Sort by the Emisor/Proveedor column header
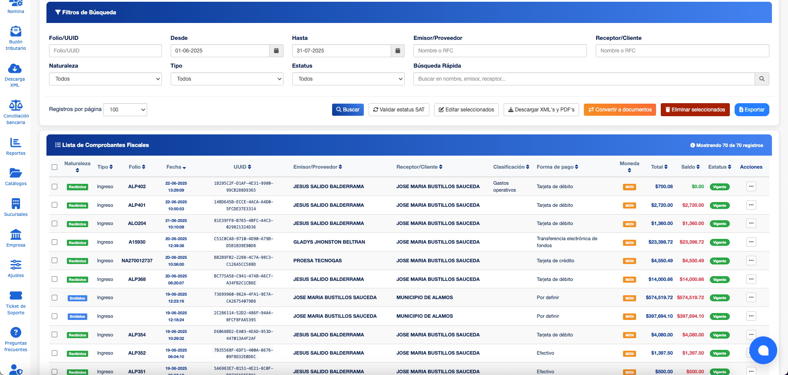788x375 pixels. point(317,167)
